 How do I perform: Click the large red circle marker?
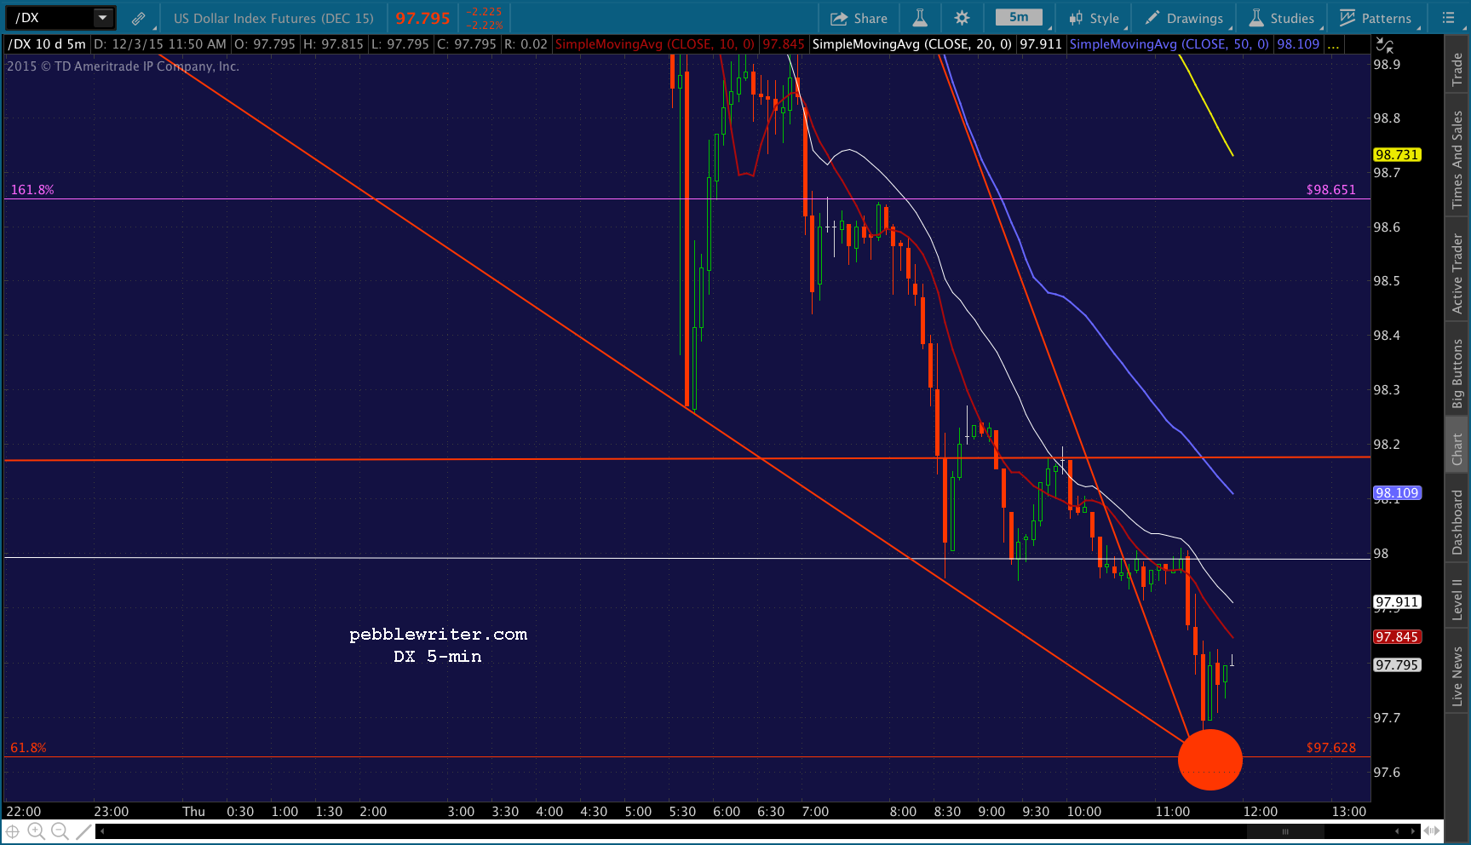1210,760
